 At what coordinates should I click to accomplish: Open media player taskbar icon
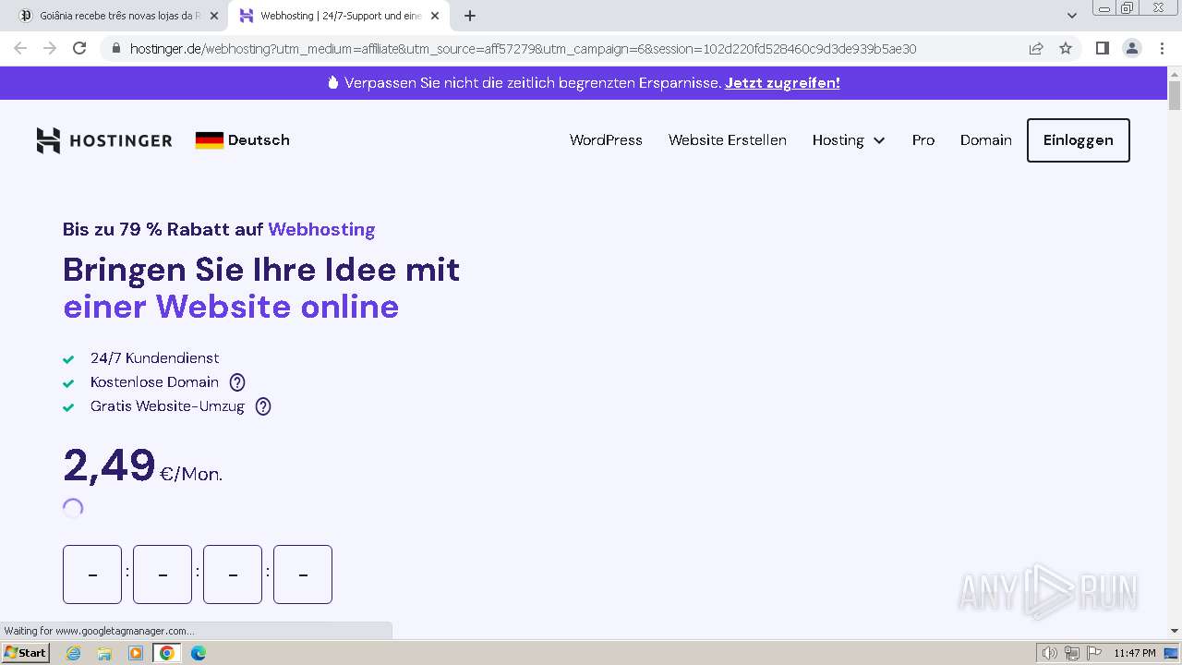point(136,653)
